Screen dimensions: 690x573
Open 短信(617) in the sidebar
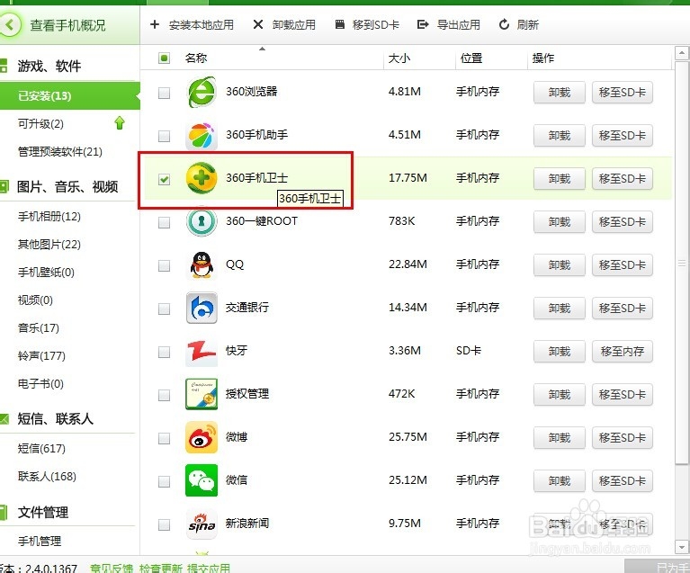pyautogui.click(x=41, y=448)
